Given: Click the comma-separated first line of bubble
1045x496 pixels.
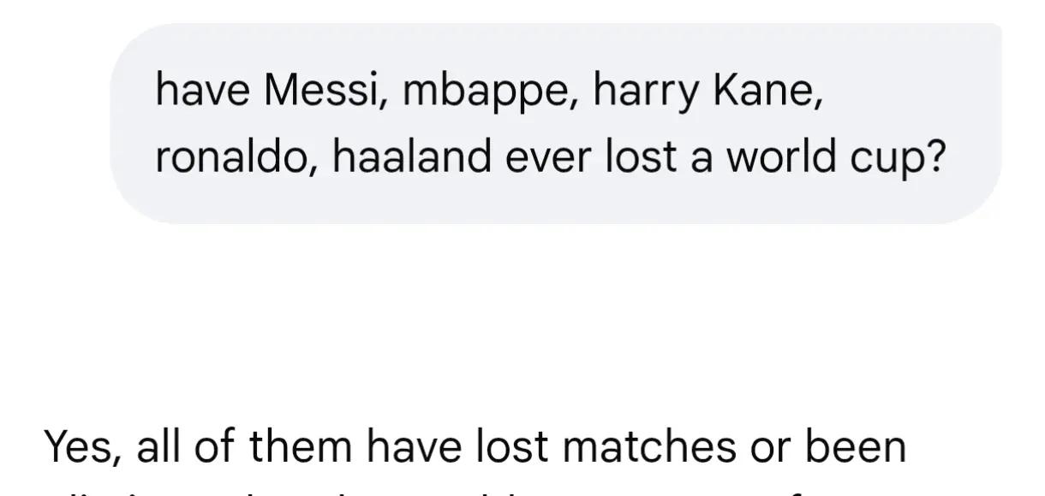Looking at the screenshot, I should [489, 92].
